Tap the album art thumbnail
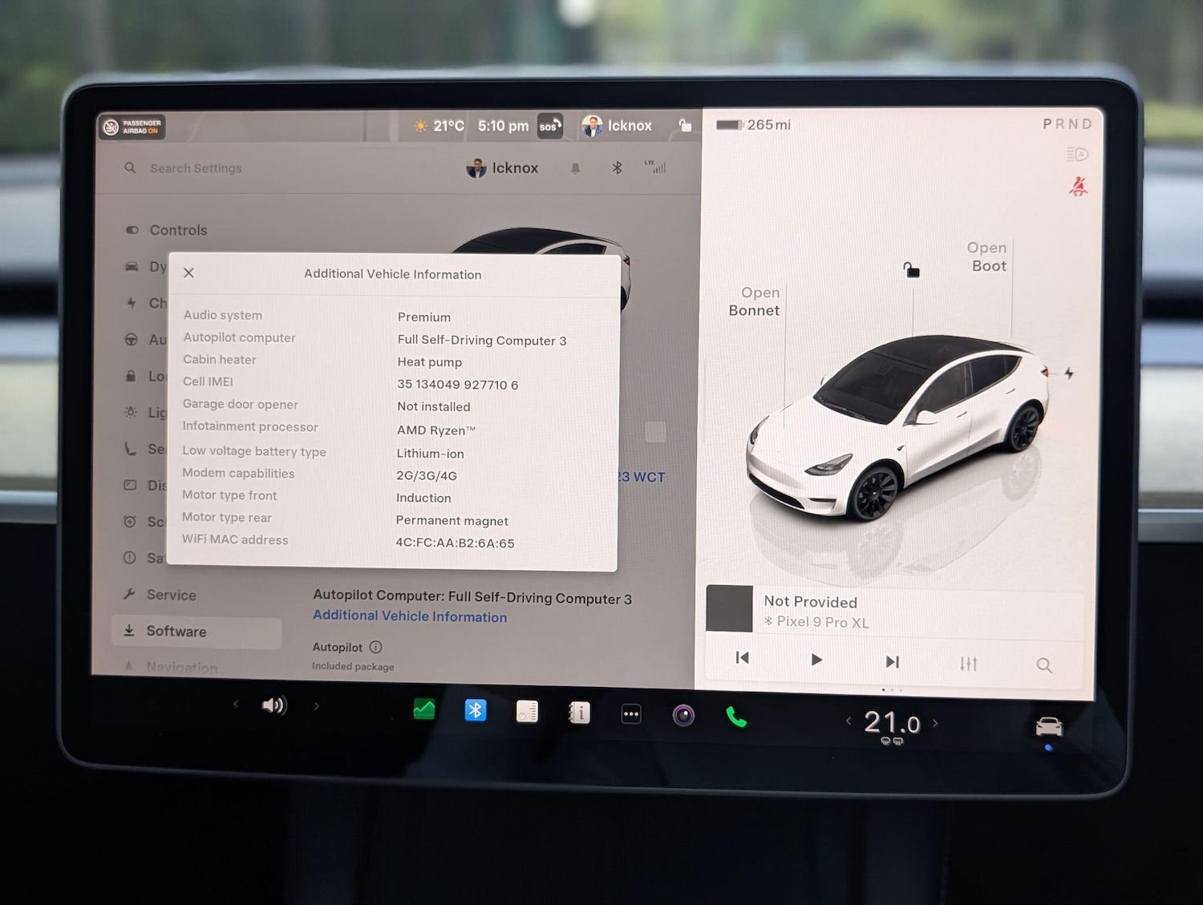This screenshot has width=1203, height=905. click(x=729, y=609)
